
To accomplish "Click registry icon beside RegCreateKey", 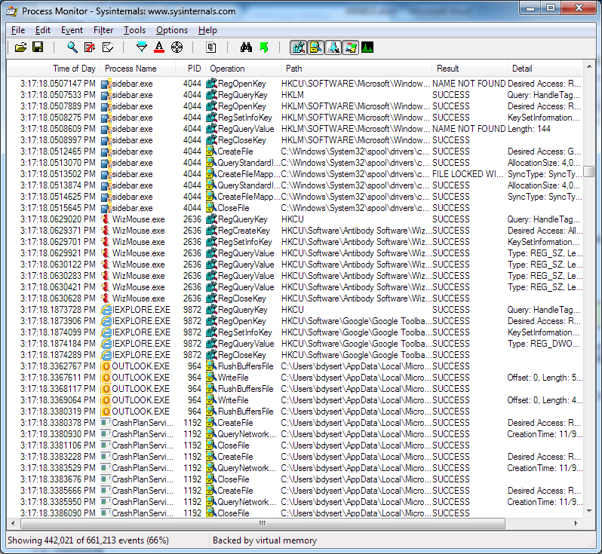I will (211, 231).
